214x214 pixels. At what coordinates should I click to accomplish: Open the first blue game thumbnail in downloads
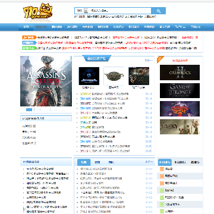coord(89,76)
